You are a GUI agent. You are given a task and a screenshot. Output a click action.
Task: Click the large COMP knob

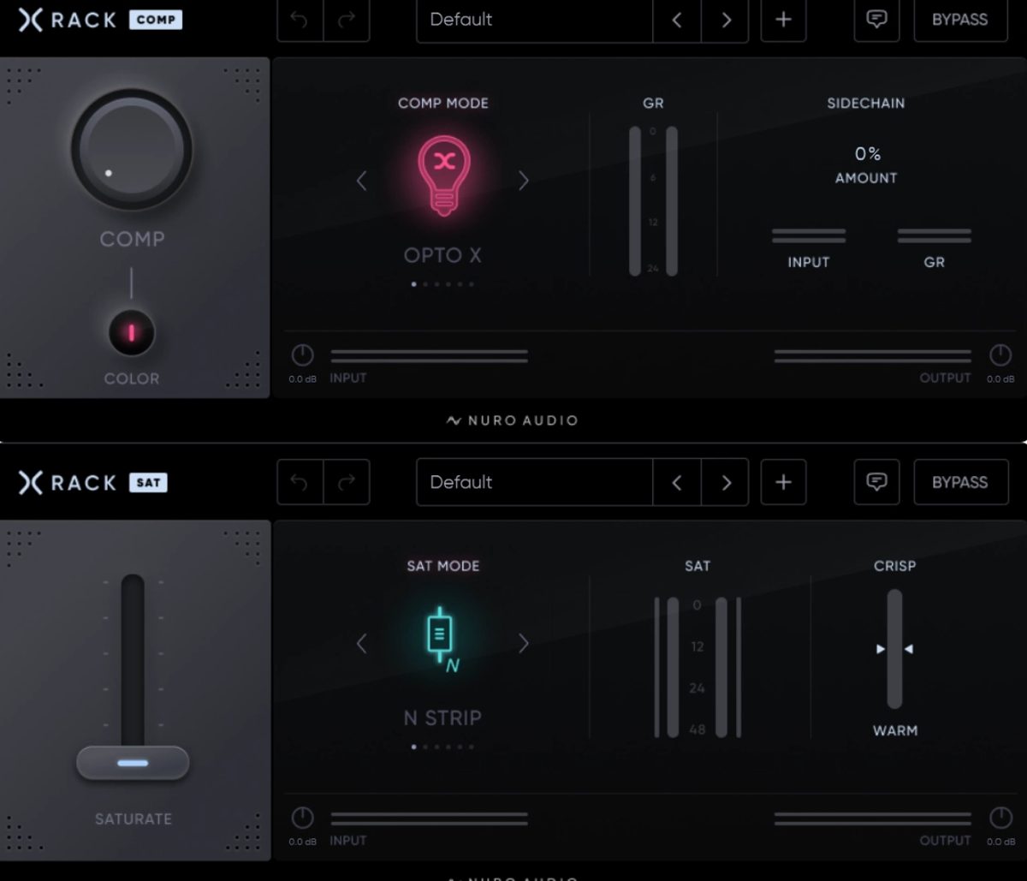click(132, 151)
